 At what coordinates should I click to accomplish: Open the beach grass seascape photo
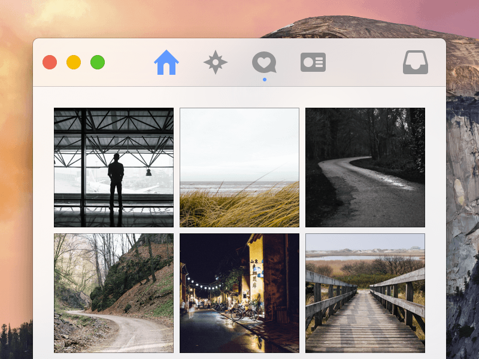click(239, 168)
